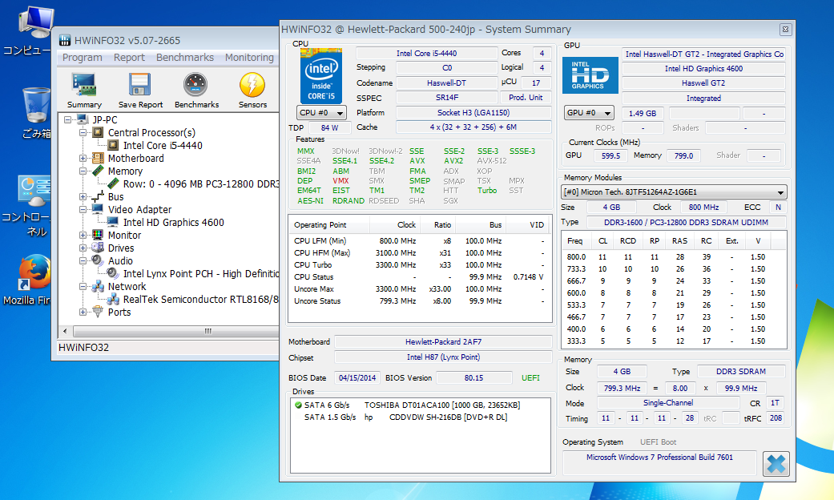The image size is (834, 500).
Task: Open the GPU #0 selector dropdown
Action: 589,113
